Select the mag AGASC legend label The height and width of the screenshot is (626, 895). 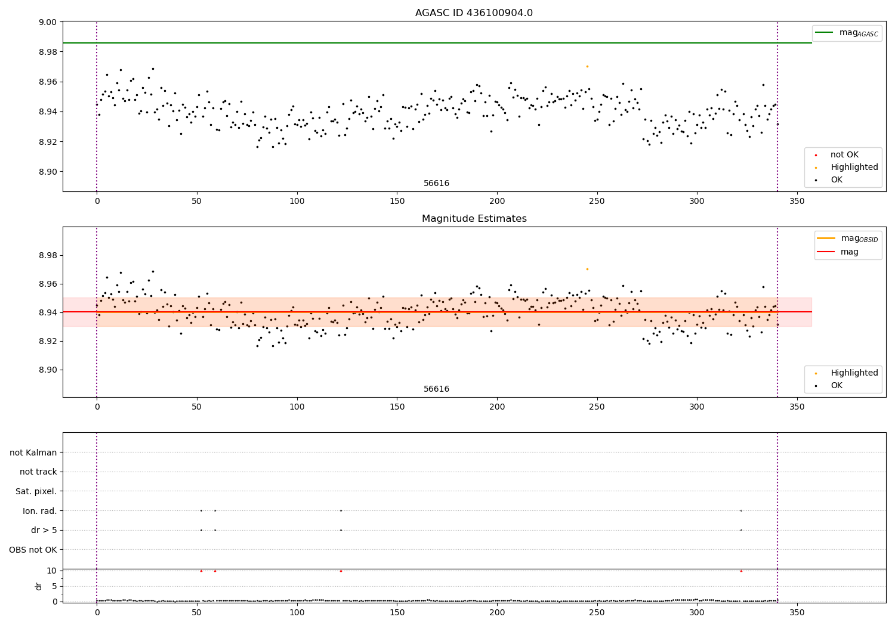pyautogui.click(x=859, y=33)
